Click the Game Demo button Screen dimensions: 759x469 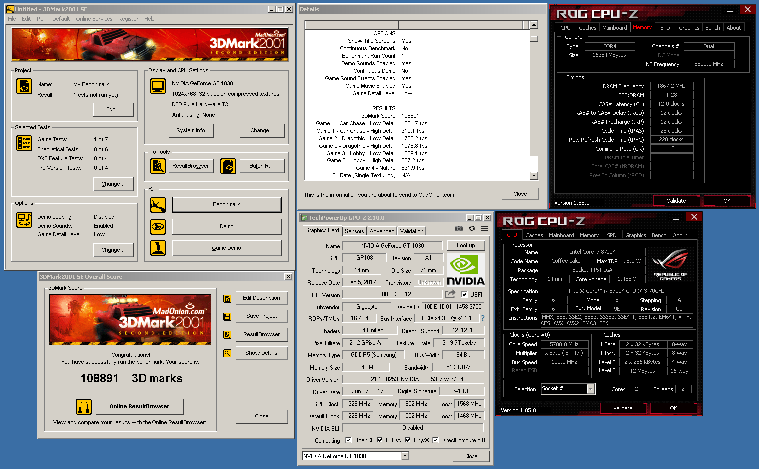point(227,248)
